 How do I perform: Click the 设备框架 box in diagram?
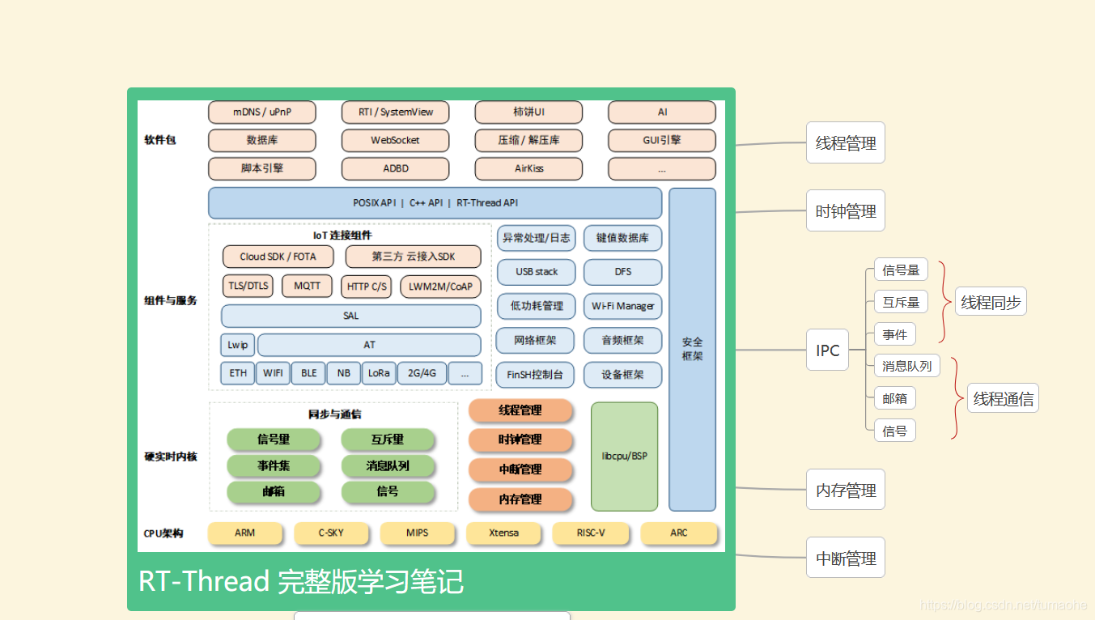(622, 375)
